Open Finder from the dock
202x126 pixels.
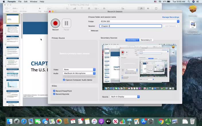point(10,121)
